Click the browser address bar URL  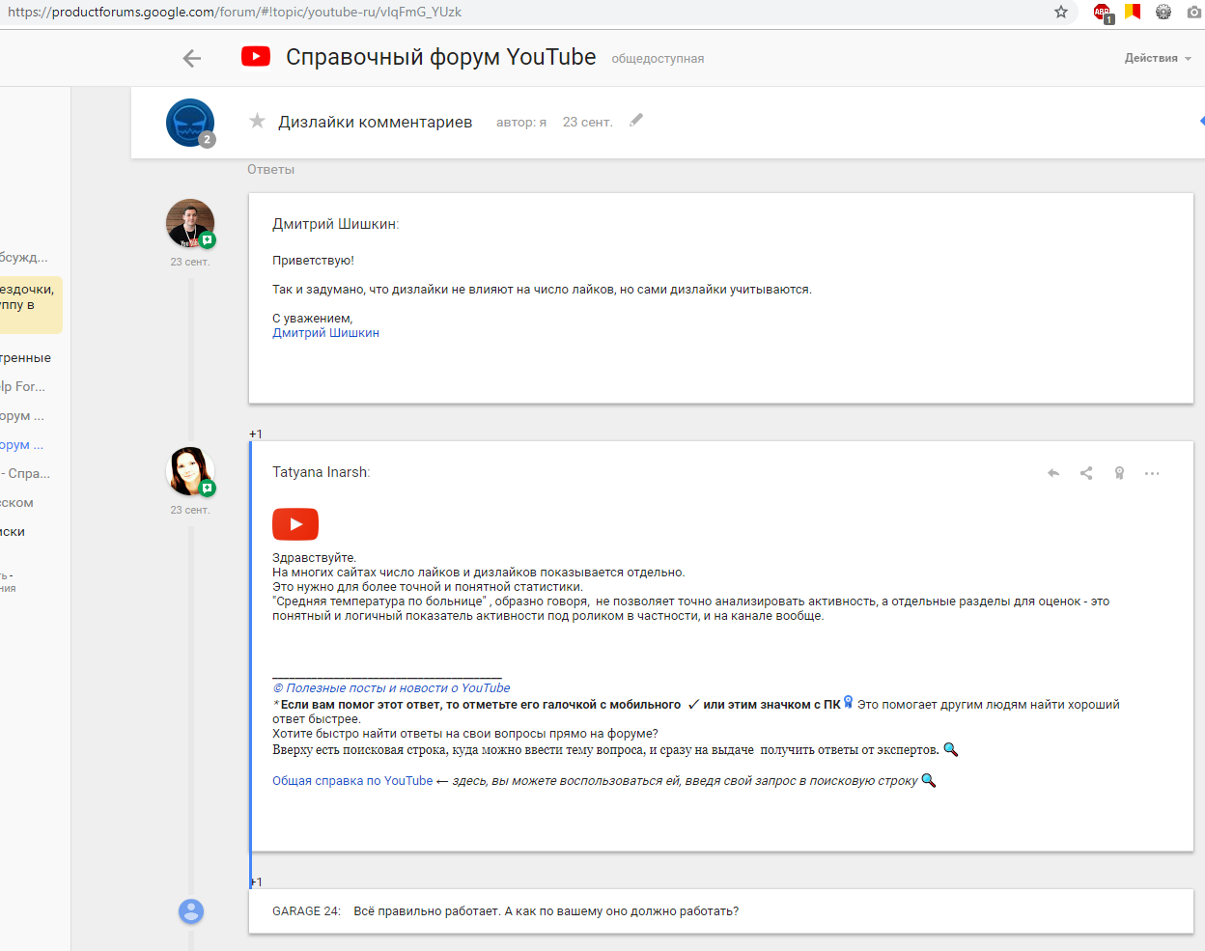coord(235,13)
